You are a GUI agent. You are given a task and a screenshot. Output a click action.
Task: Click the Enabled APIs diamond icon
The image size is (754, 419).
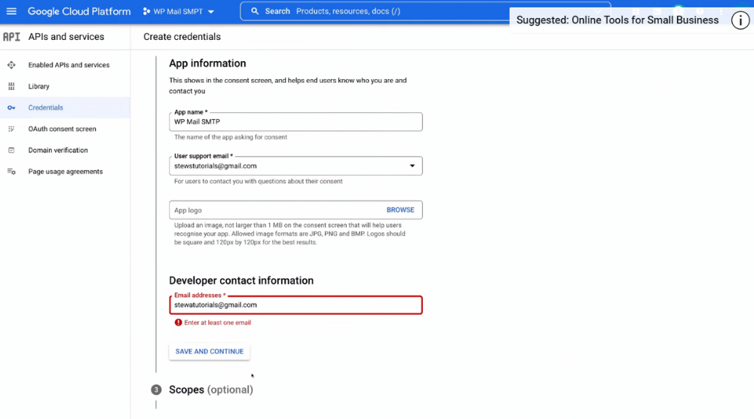[x=11, y=65]
